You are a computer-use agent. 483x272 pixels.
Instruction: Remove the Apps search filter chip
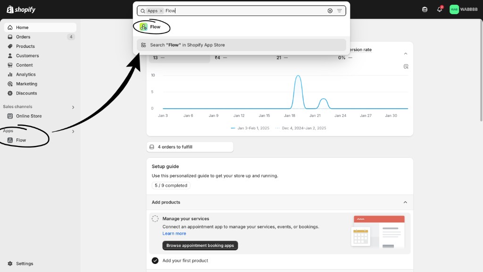[x=161, y=11]
